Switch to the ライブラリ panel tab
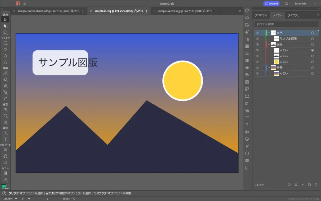The height and width of the screenshot is (201, 321). click(x=293, y=15)
